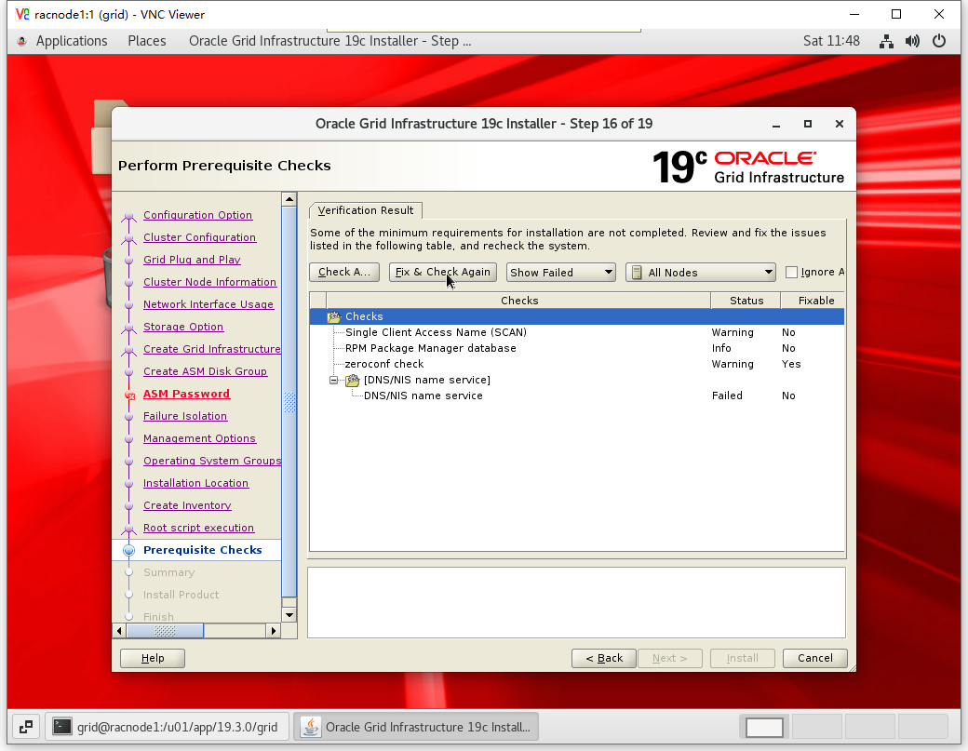The height and width of the screenshot is (751, 968).
Task: Click the Status column header
Action: point(746,301)
